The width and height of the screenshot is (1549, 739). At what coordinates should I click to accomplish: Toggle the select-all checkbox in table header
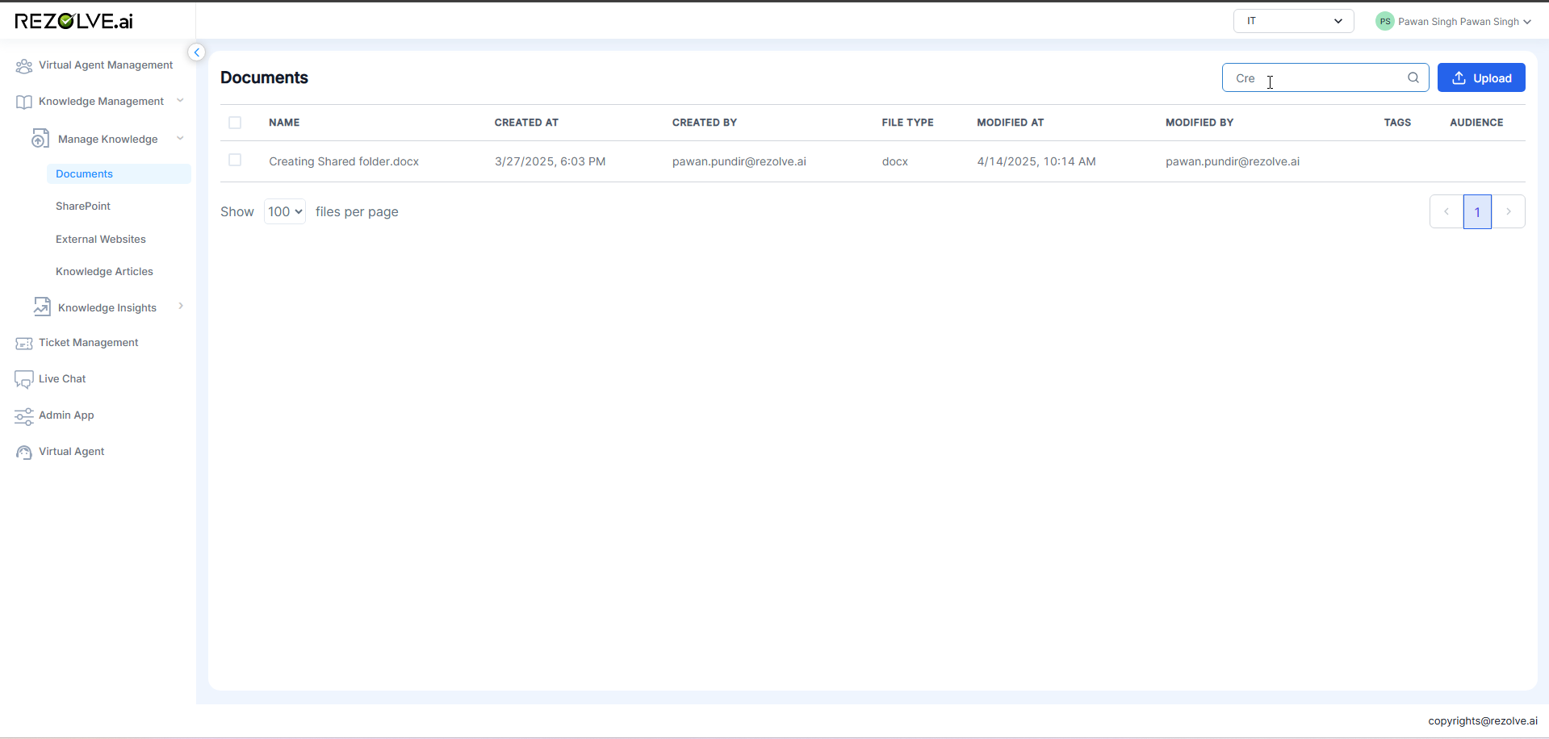[235, 123]
